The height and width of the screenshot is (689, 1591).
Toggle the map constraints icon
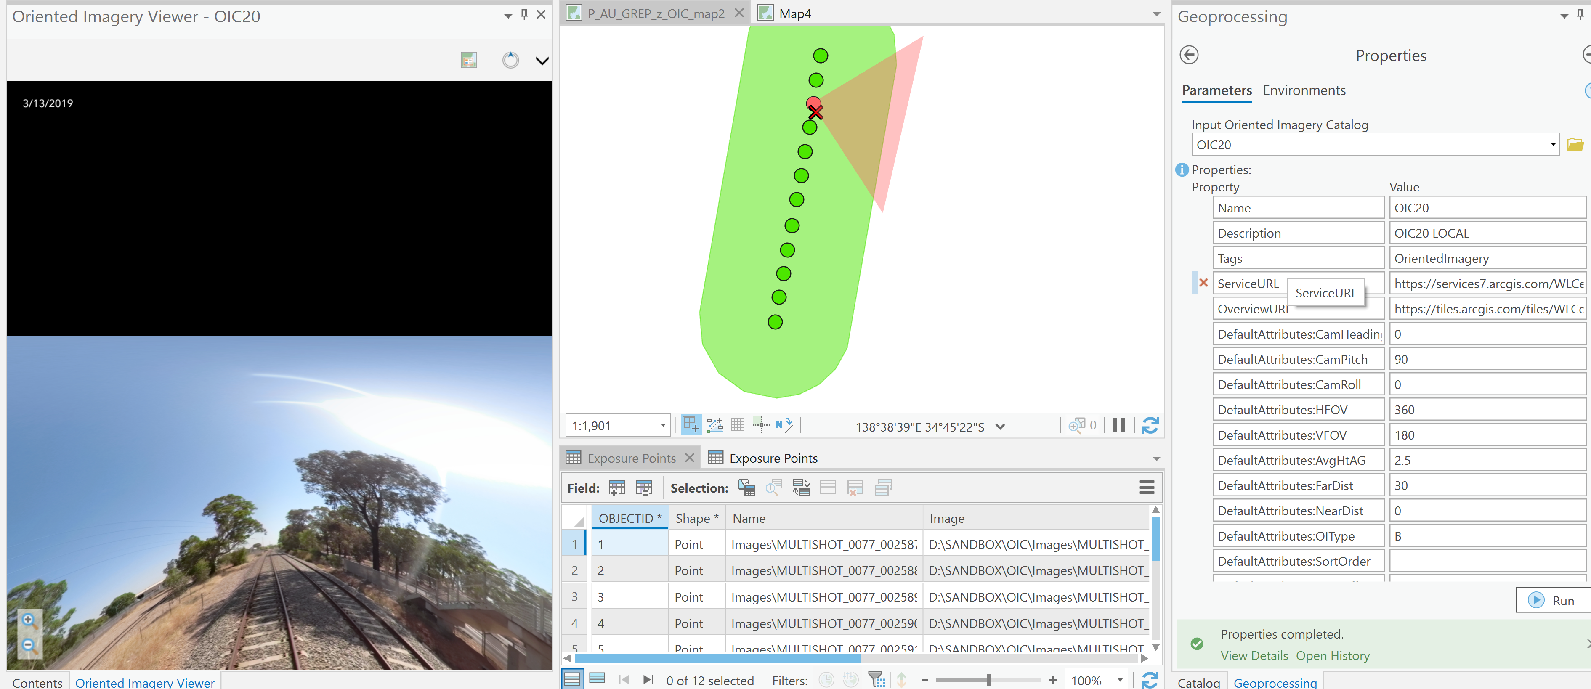[714, 425]
